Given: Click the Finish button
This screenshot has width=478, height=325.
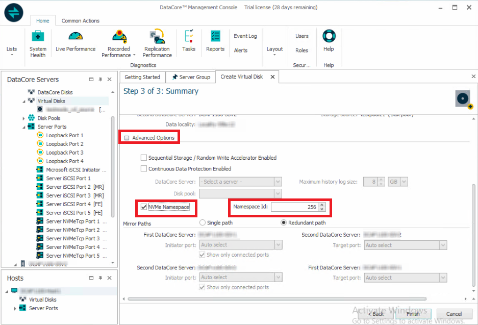Looking at the screenshot, I should 413,314.
